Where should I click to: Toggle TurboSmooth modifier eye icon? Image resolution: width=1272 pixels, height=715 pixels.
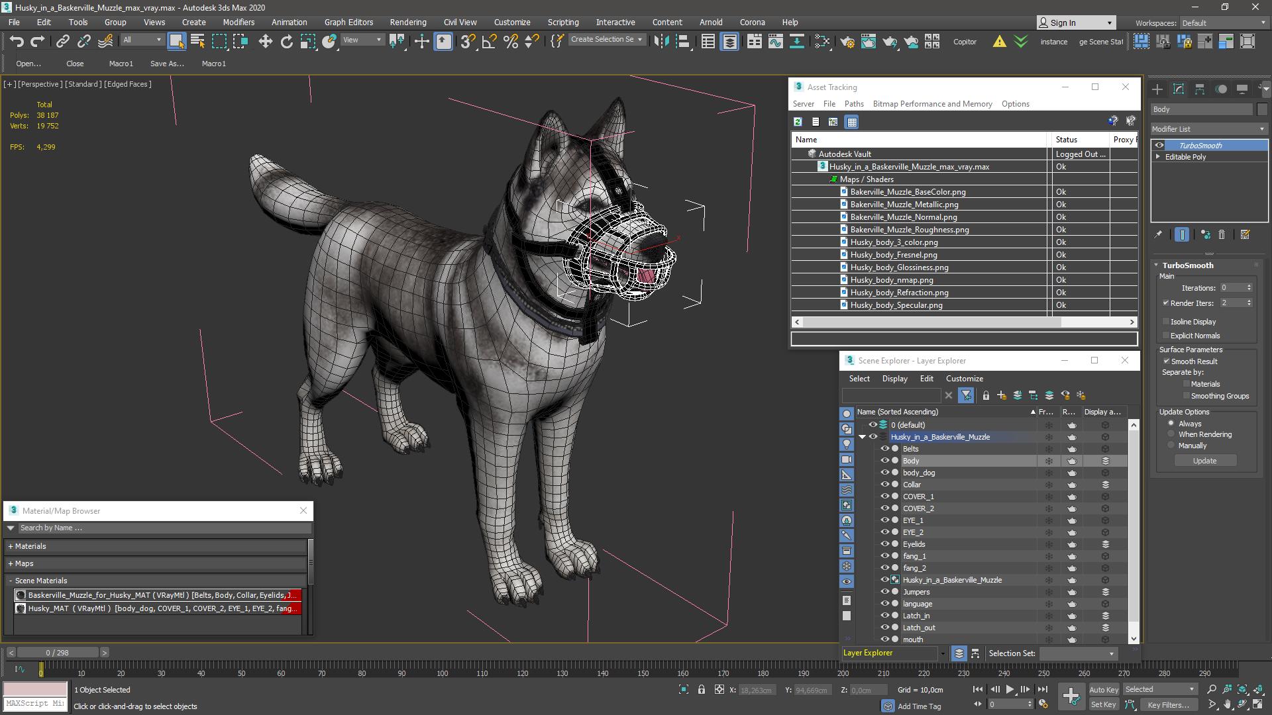pyautogui.click(x=1159, y=146)
